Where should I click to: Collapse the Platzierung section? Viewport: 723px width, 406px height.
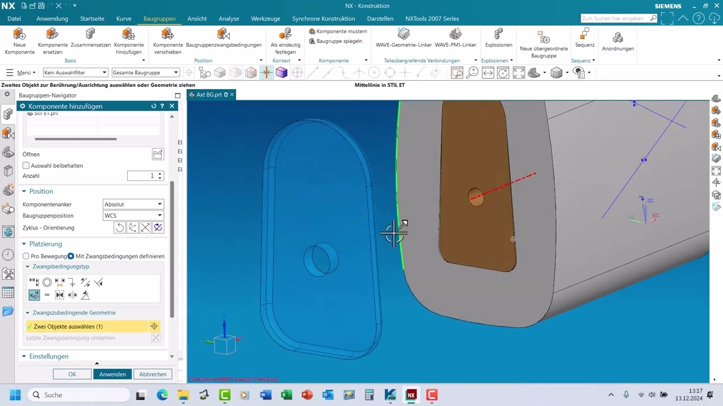coord(24,244)
